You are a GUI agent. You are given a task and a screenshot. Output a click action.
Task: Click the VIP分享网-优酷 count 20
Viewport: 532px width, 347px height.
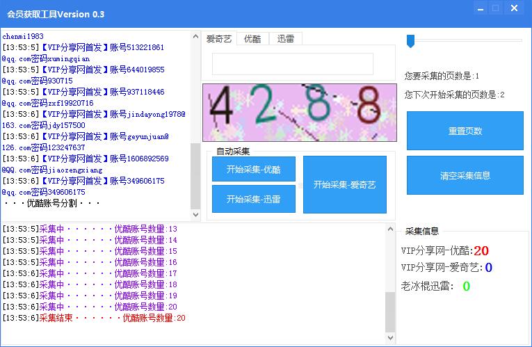pyautogui.click(x=481, y=251)
